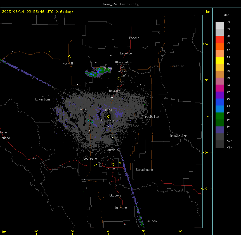Click the Airdrie label
Viewport: 241px width, 235px height.
(113, 150)
